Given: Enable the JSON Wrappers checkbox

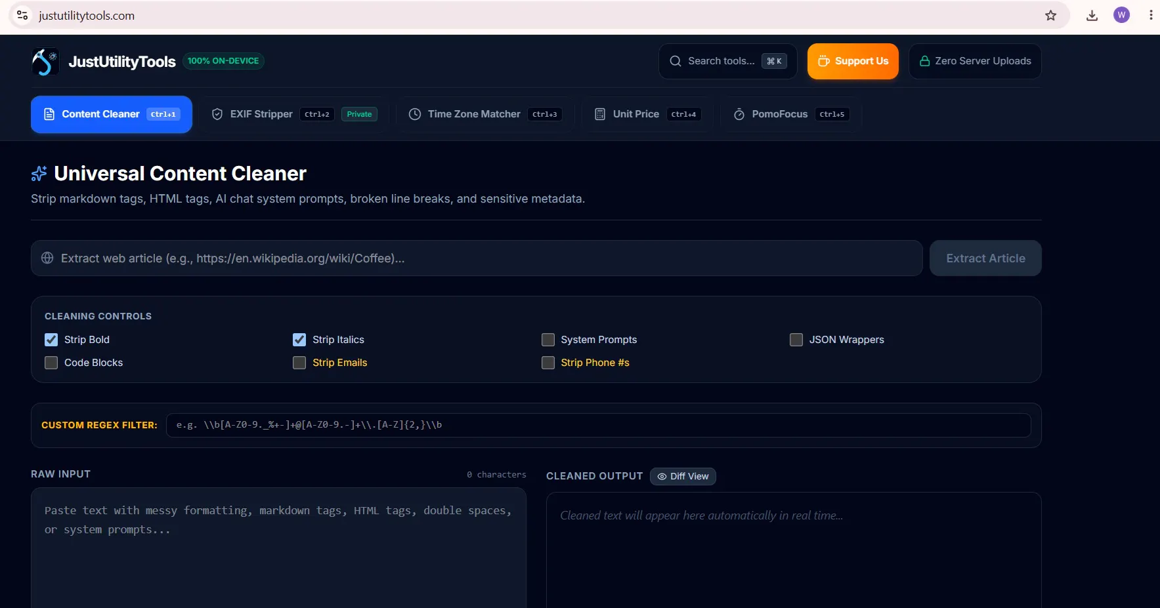Looking at the screenshot, I should (x=796, y=340).
